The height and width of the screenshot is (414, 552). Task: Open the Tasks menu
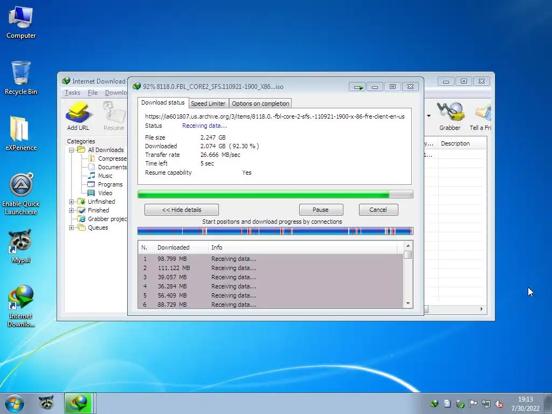point(73,93)
